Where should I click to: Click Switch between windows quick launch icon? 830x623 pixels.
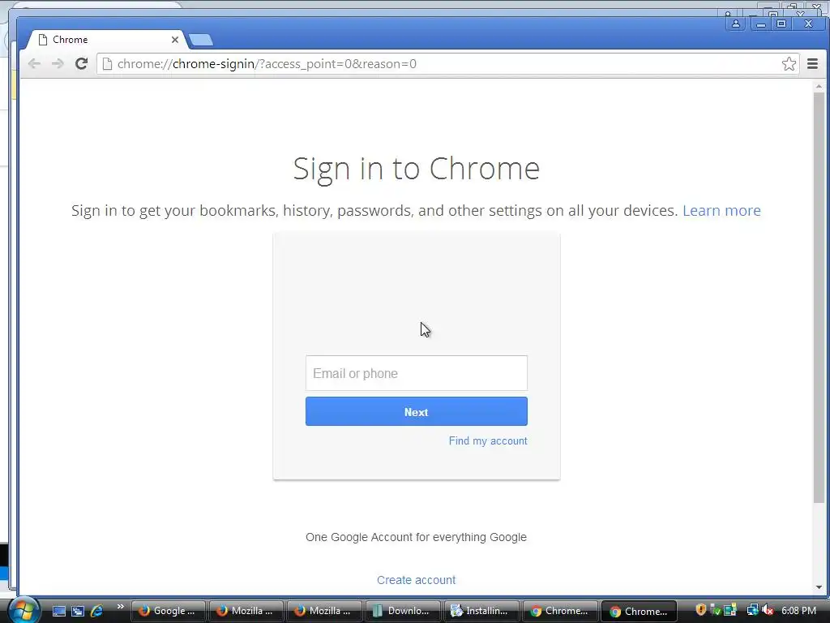tap(78, 612)
